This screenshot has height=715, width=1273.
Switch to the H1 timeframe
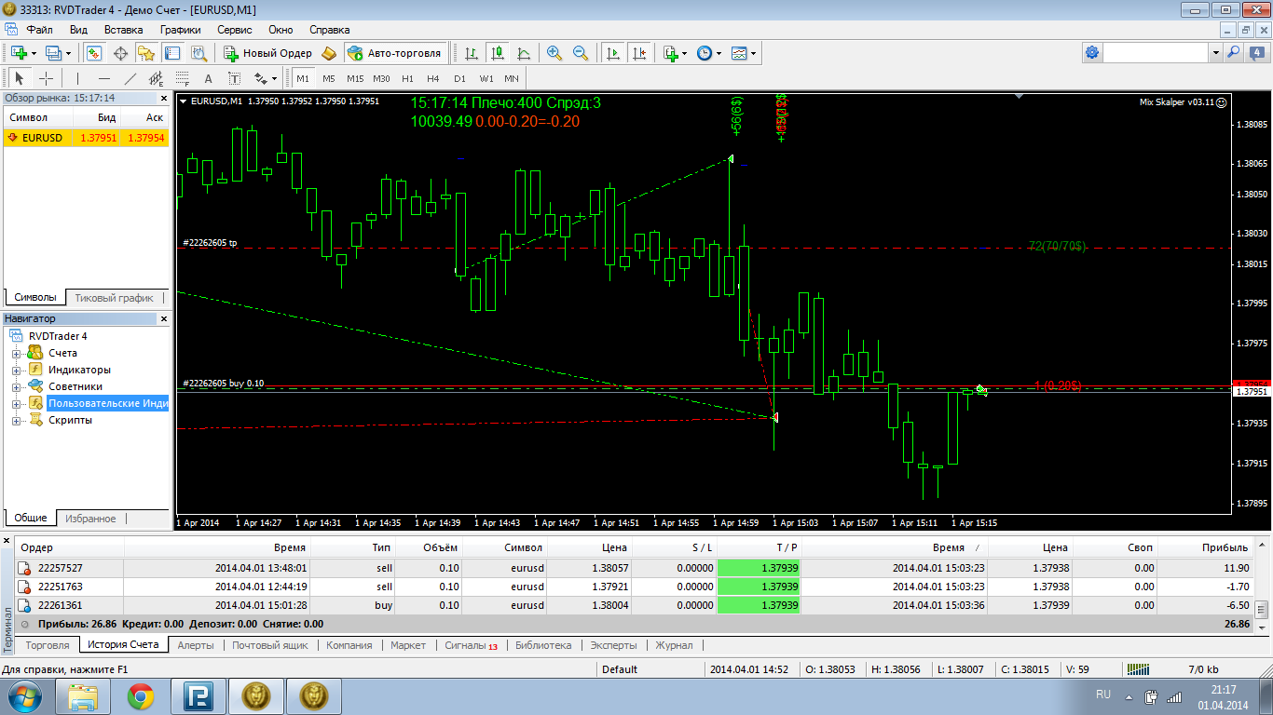point(407,78)
